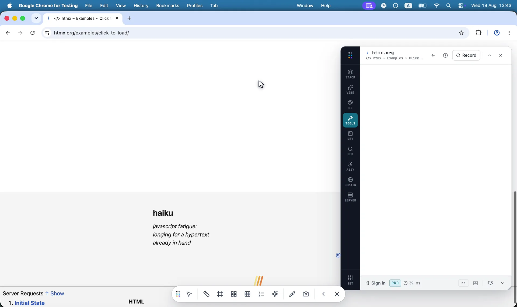The height and width of the screenshot is (307, 517).
Task: Show the Server Requests section
Action: click(55, 293)
